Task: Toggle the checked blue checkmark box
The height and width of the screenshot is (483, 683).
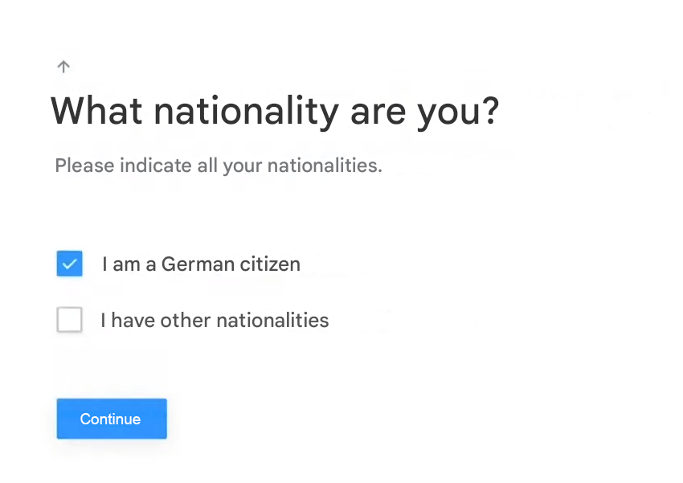Action: coord(70,264)
